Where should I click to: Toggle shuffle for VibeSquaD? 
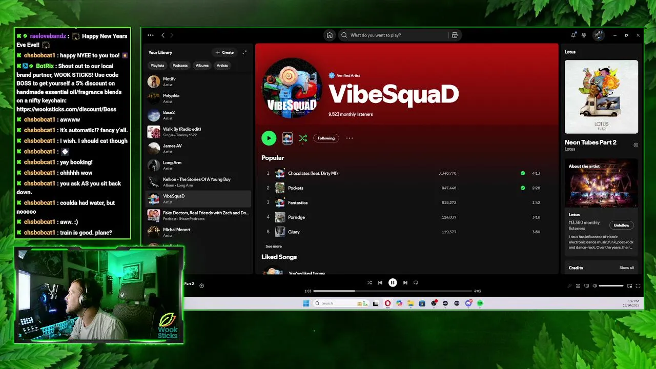point(303,138)
